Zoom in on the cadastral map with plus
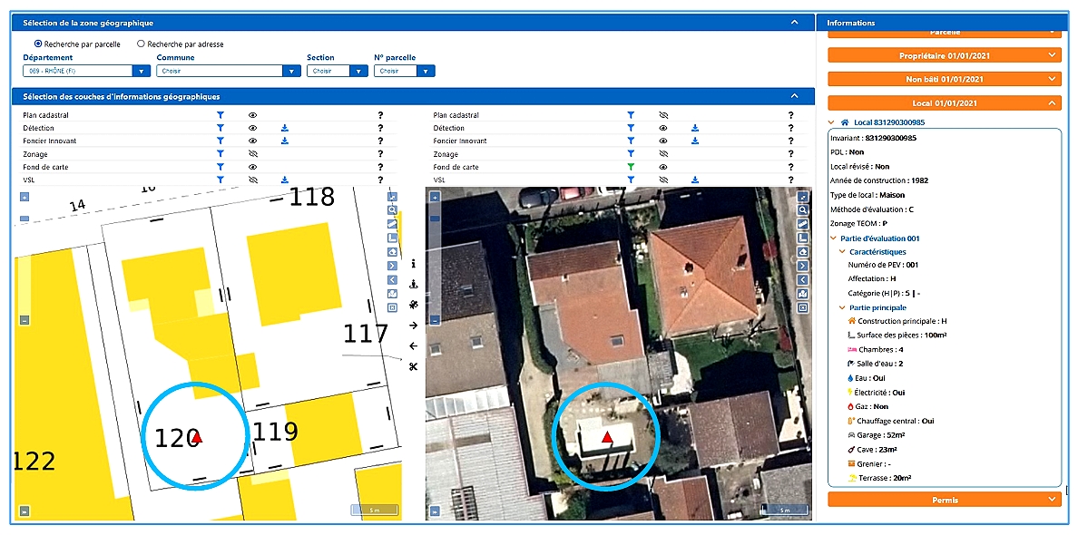The image size is (1078, 535). (24, 197)
